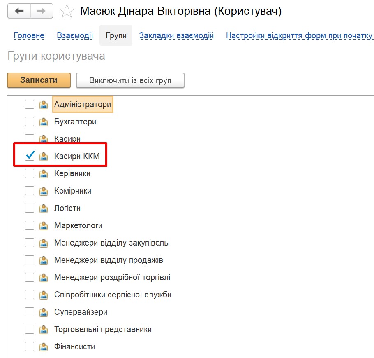Image resolution: width=374 pixels, height=358 pixels.
Task: Check the Торговельні представники checkbox
Action: 30,329
